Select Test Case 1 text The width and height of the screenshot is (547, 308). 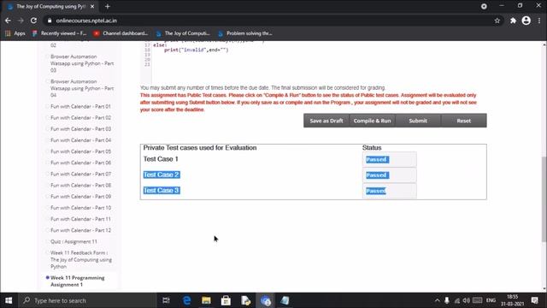pos(161,159)
